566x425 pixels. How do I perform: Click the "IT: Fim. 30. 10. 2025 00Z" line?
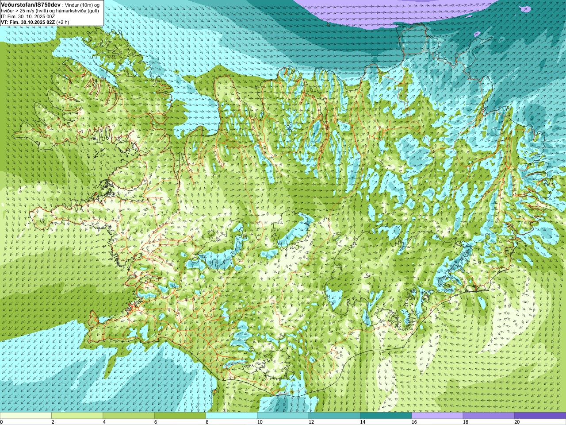pos(28,16)
